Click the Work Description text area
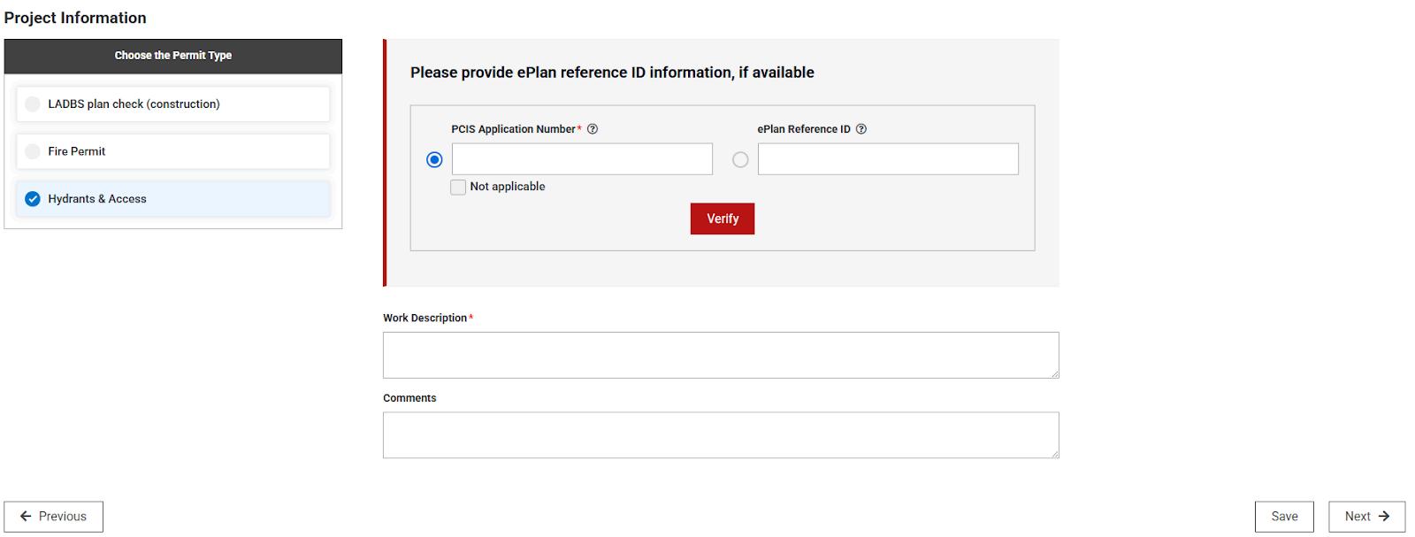Viewport: 1415px width, 537px height. (x=720, y=355)
